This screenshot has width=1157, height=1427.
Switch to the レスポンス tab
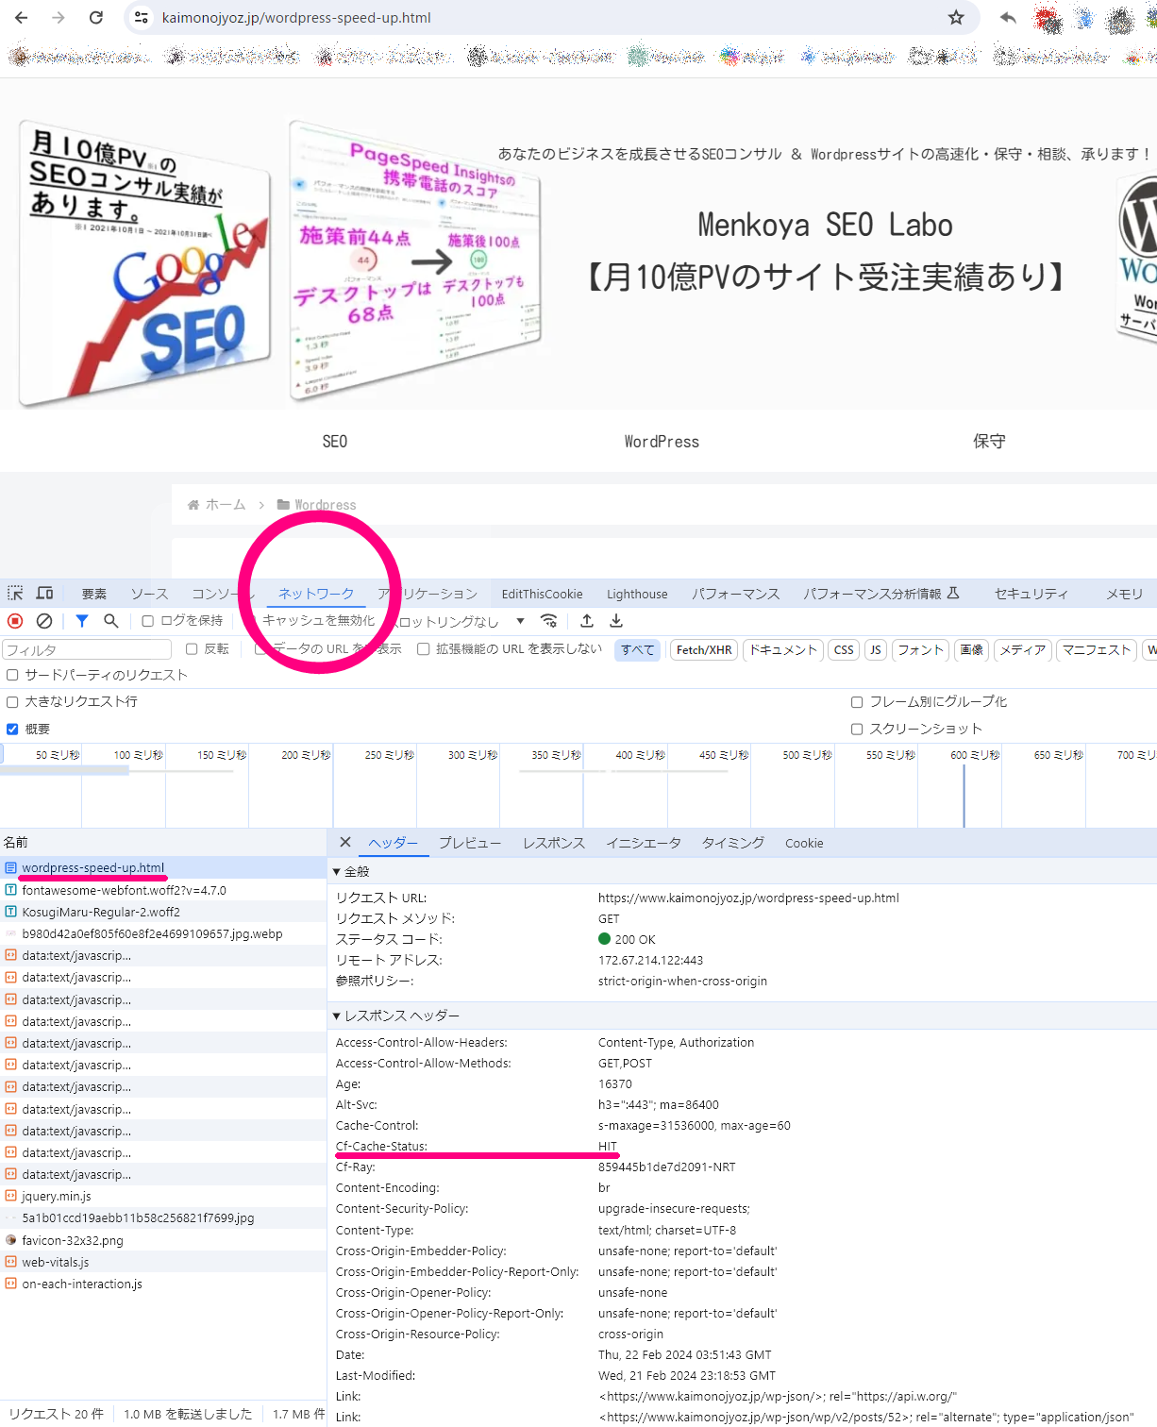(554, 843)
